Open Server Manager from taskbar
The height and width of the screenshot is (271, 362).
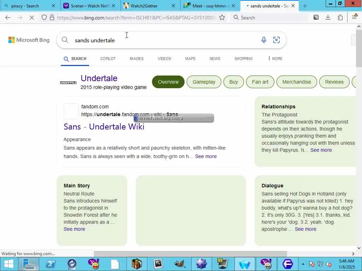29,264
